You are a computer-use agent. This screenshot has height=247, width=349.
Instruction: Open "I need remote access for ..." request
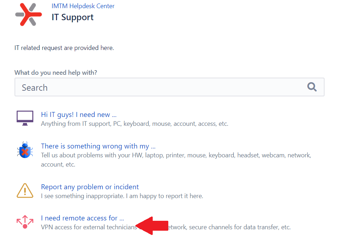[82, 218]
